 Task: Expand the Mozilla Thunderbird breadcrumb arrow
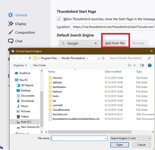click(x=87, y=58)
